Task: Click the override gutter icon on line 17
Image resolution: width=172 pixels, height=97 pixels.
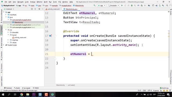Action: point(51,36)
